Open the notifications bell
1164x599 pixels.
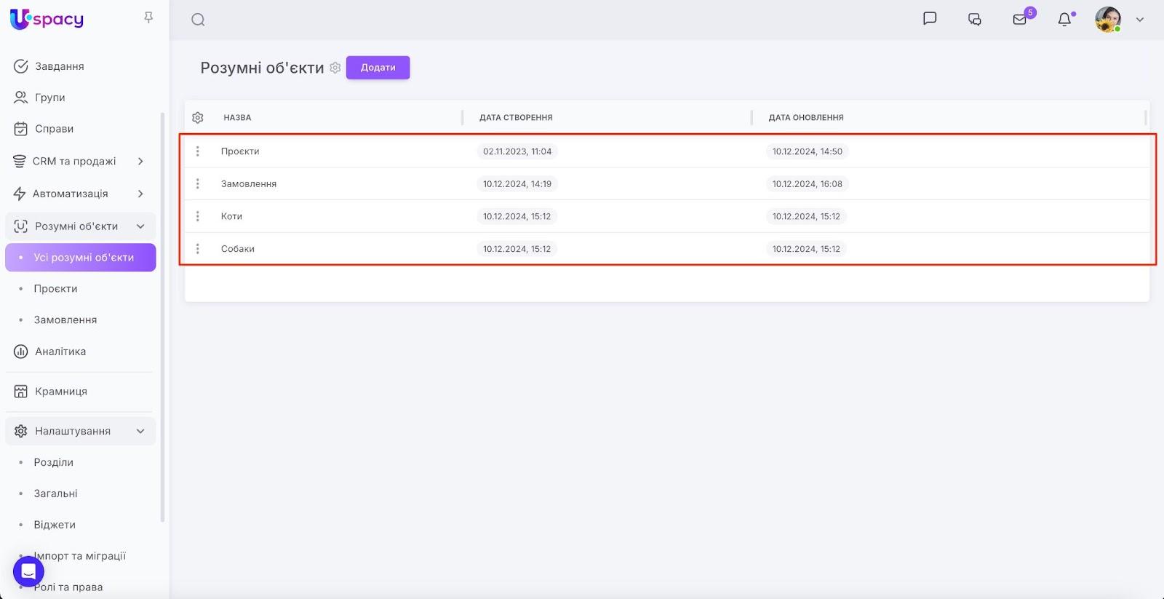click(x=1064, y=20)
